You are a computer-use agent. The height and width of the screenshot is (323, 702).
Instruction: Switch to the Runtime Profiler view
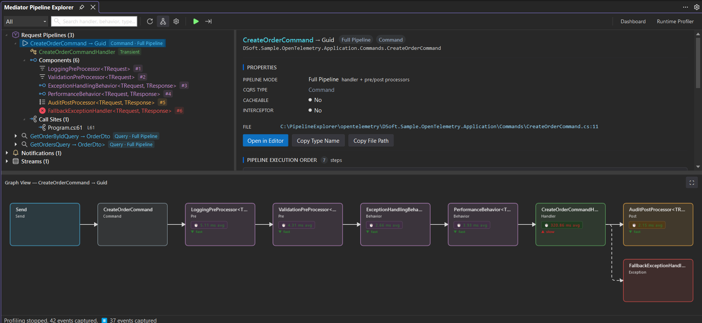click(x=675, y=21)
